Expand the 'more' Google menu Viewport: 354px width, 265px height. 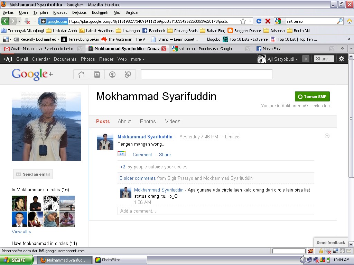point(138,59)
